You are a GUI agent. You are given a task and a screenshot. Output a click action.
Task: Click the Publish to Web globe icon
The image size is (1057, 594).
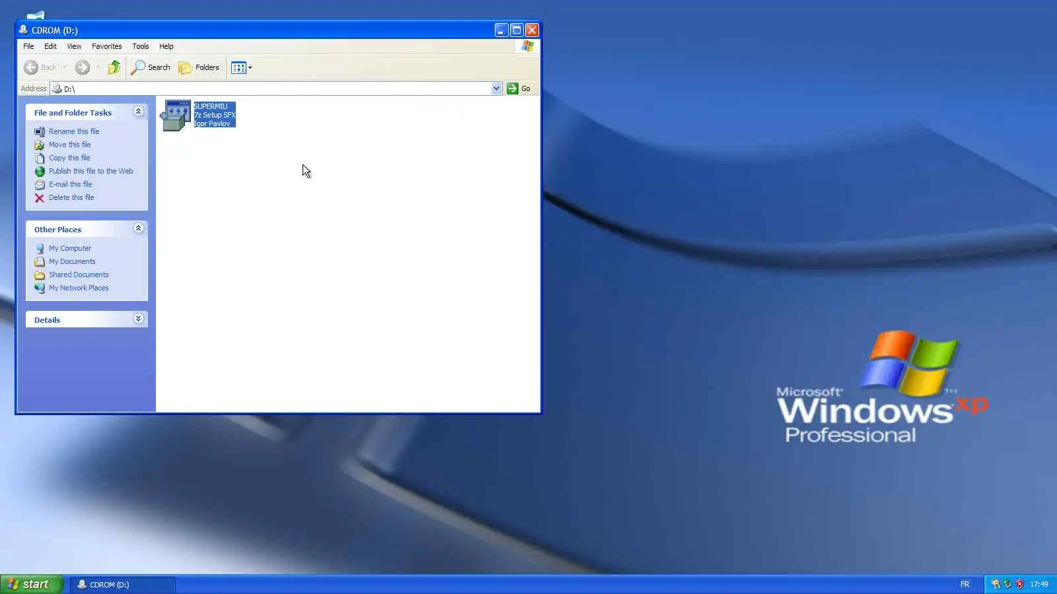[x=40, y=171]
